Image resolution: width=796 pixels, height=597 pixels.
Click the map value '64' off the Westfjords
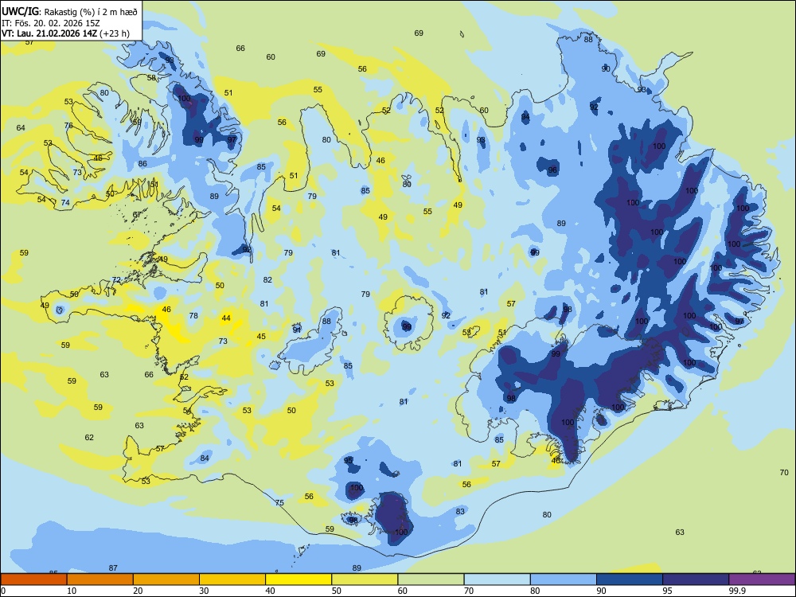click(x=21, y=127)
